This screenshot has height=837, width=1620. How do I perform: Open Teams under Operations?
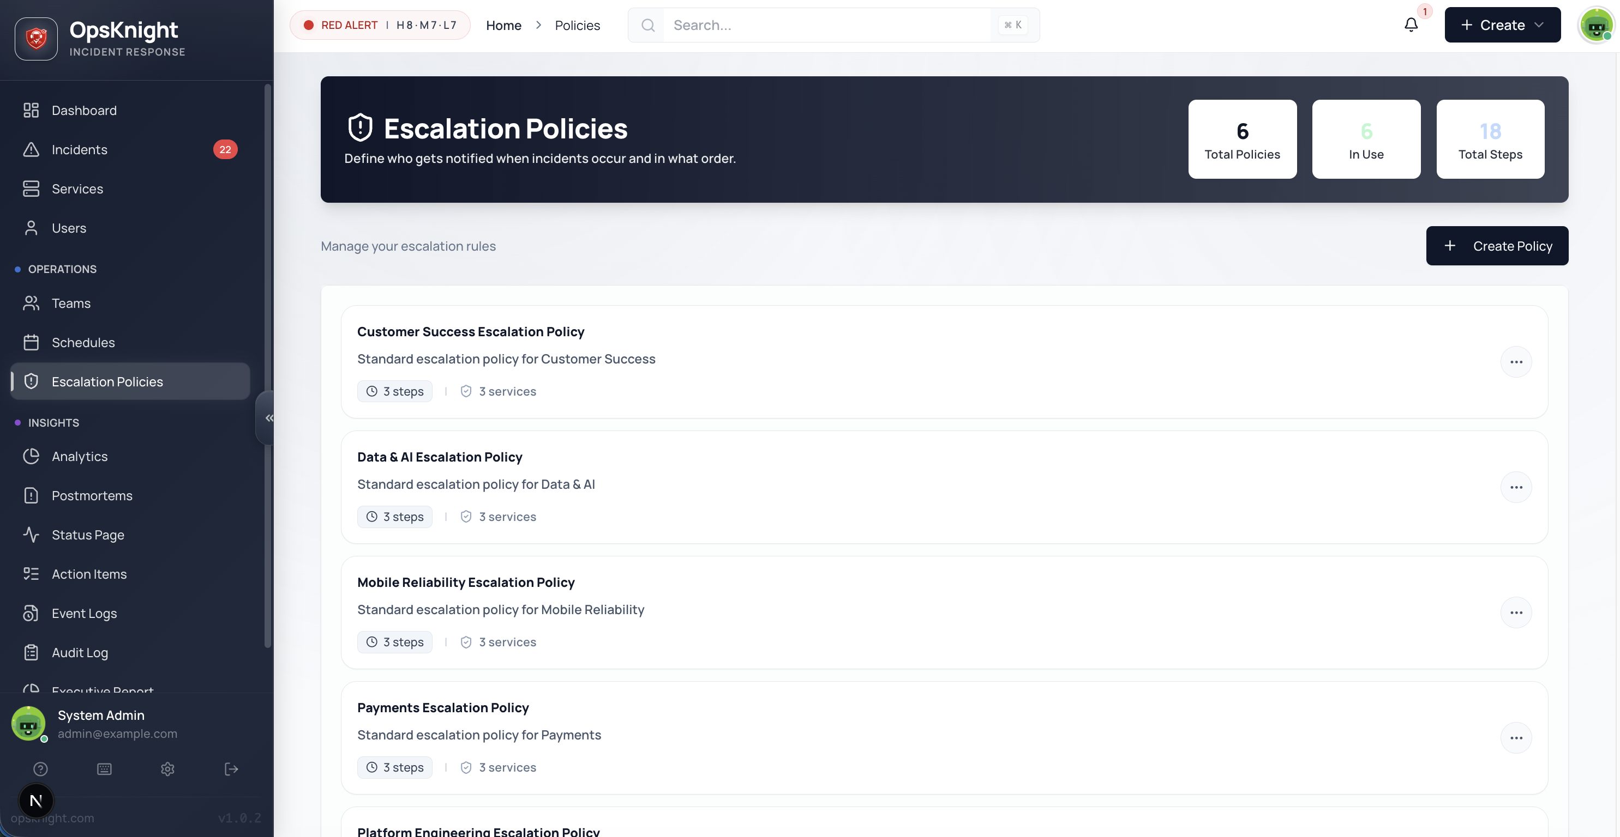(70, 303)
